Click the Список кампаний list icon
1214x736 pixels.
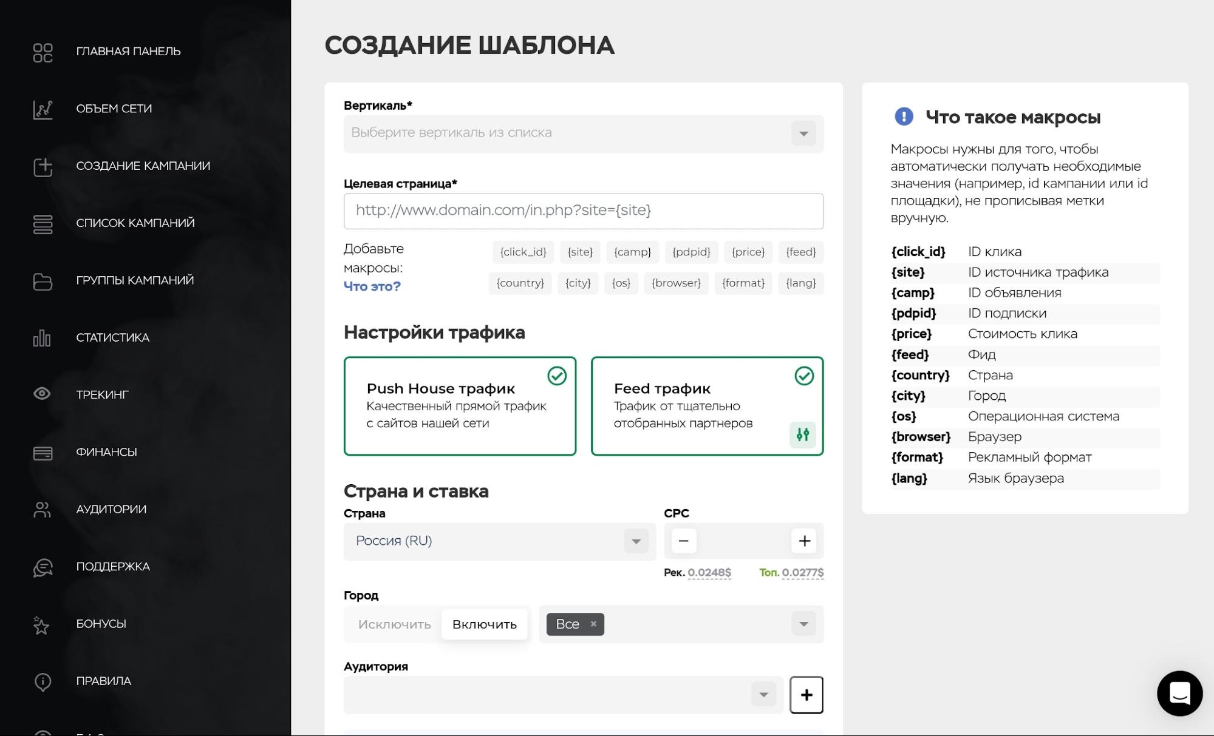coord(43,224)
